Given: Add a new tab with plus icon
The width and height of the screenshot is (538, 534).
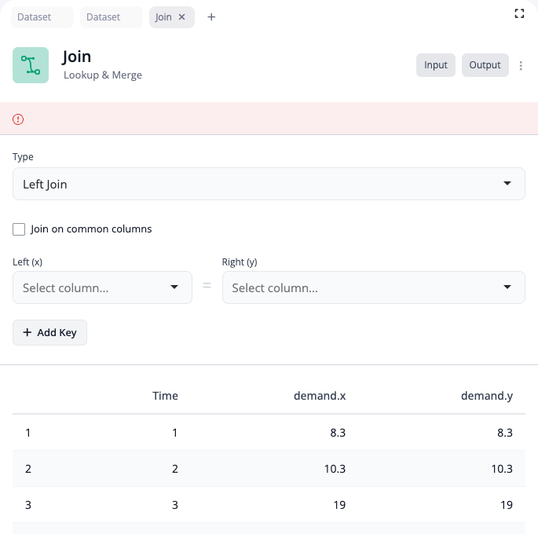Looking at the screenshot, I should point(211,17).
